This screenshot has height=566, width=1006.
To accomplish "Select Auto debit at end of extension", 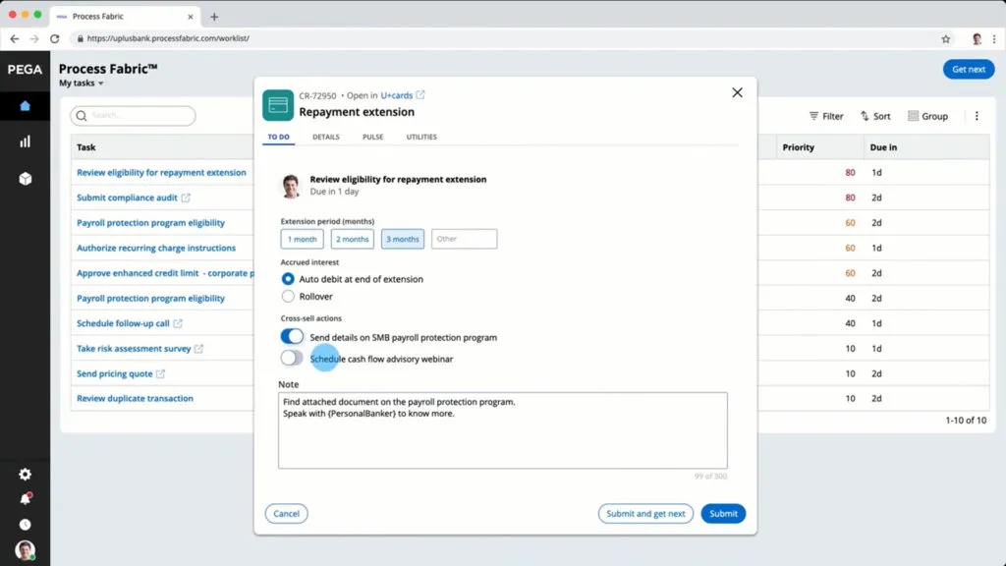I will [x=288, y=279].
